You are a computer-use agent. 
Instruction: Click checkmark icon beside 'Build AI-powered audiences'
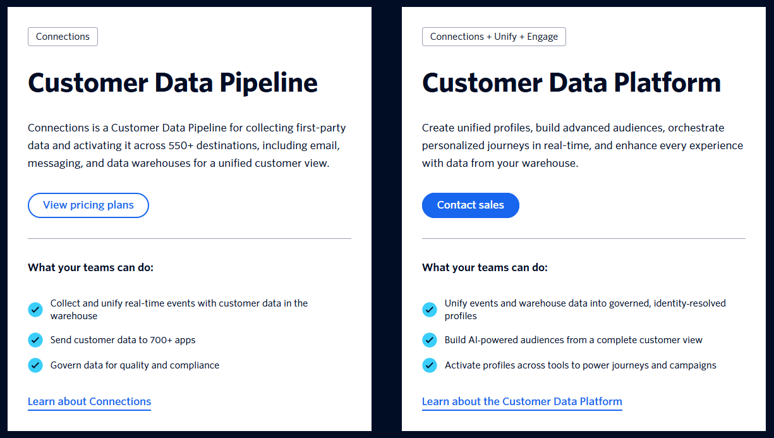point(430,340)
